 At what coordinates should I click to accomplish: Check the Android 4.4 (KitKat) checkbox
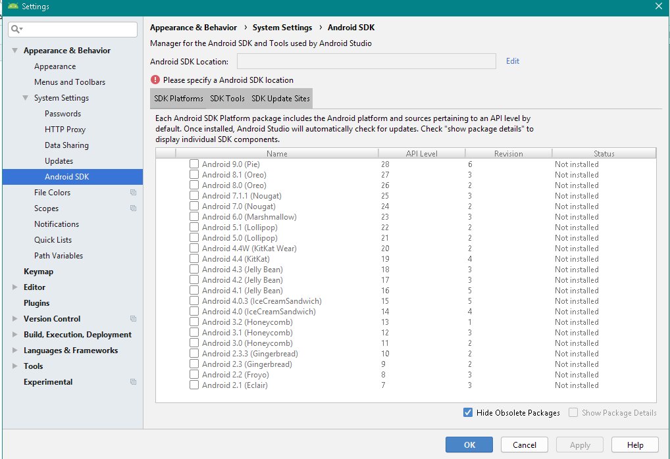[194, 258]
